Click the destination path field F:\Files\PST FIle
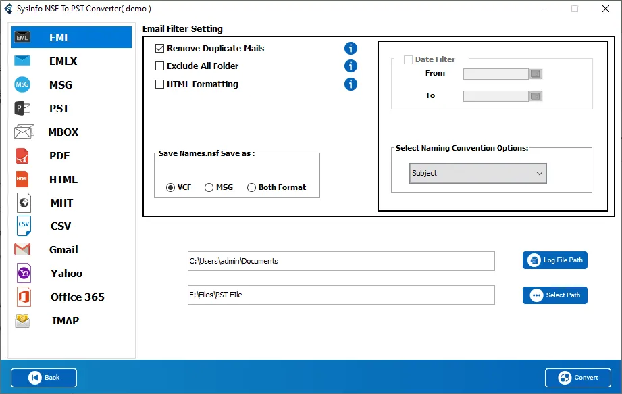 click(341, 295)
